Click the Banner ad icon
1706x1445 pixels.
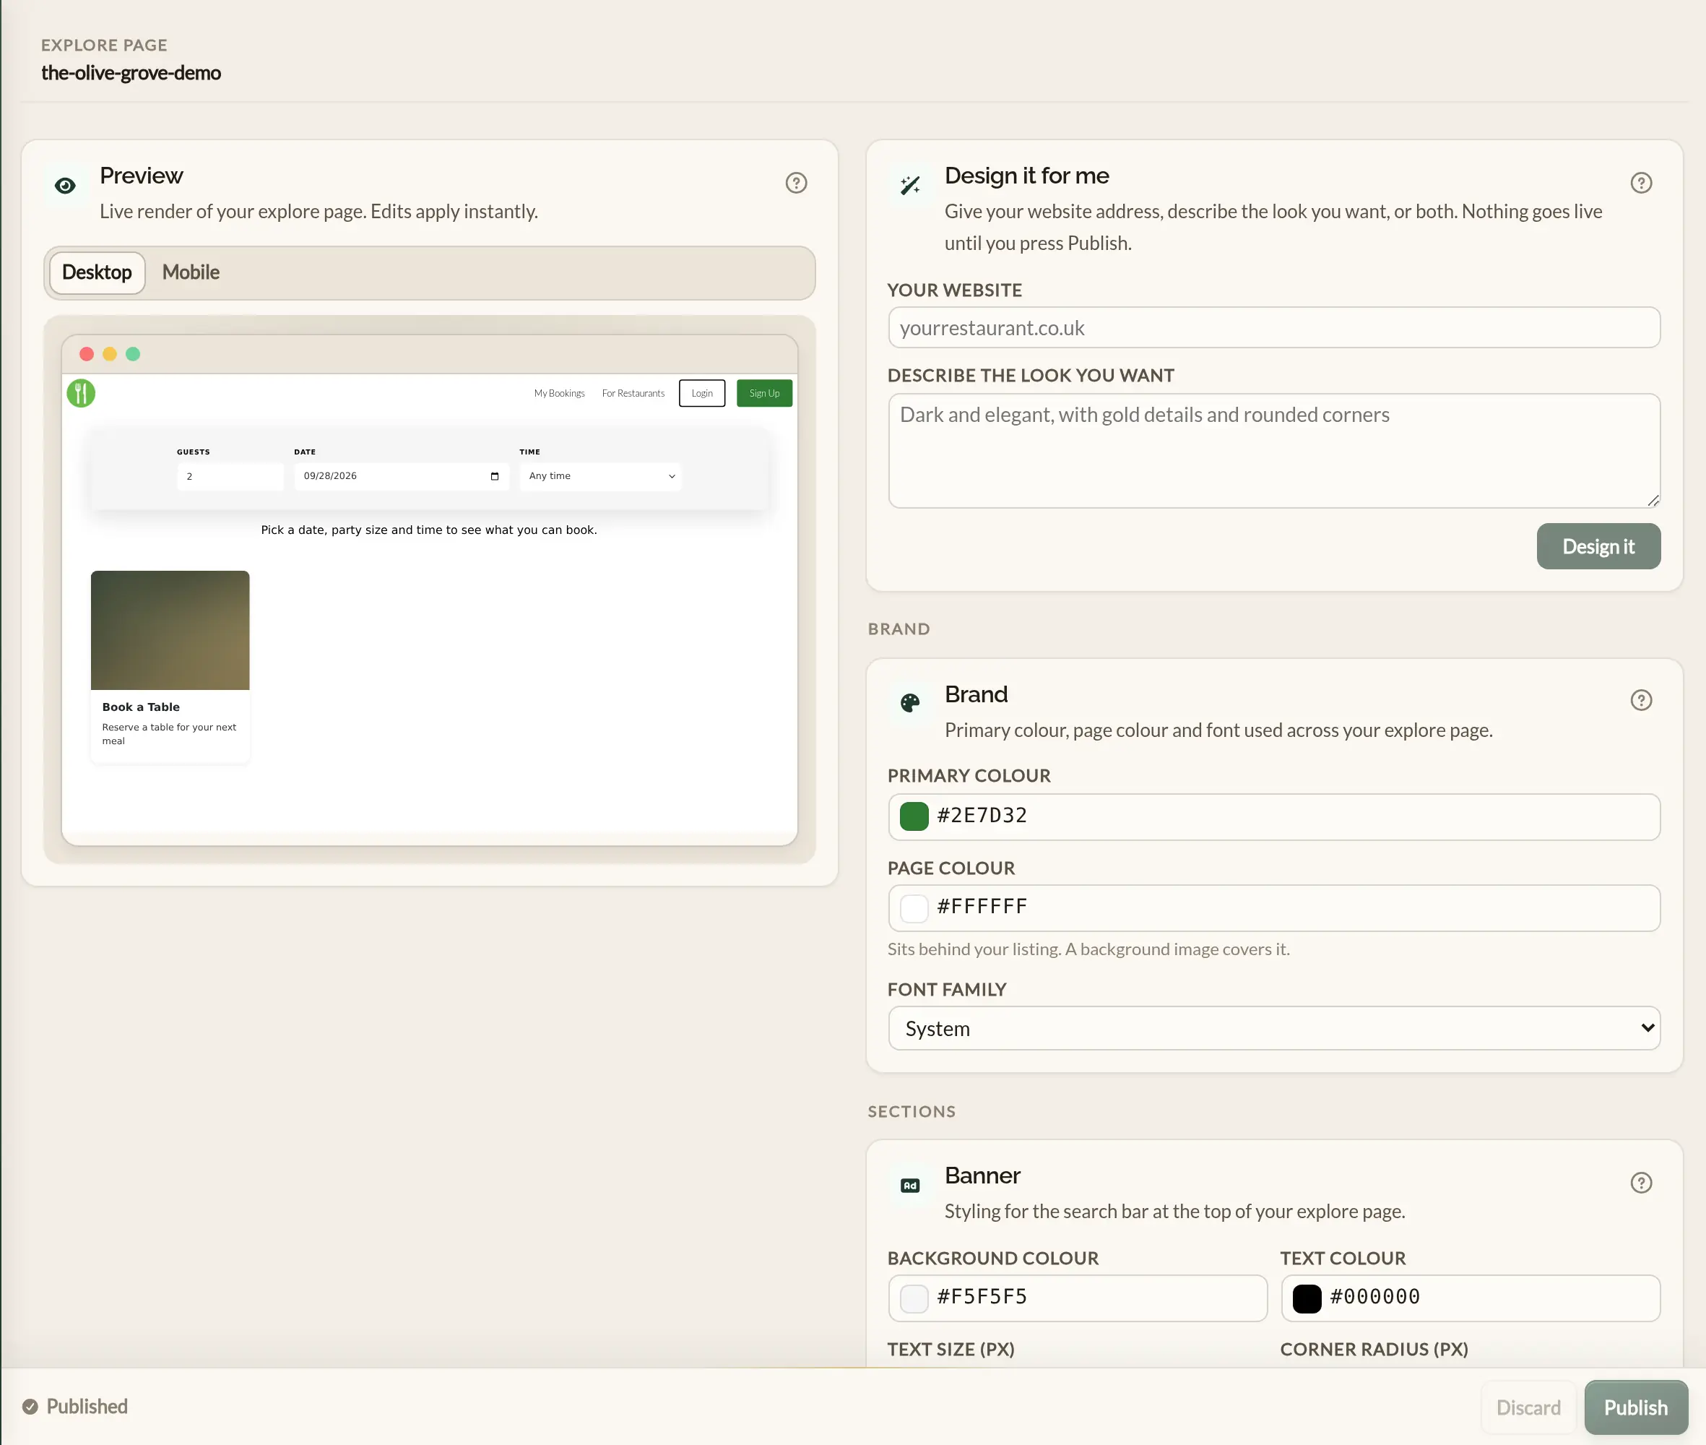click(910, 1186)
